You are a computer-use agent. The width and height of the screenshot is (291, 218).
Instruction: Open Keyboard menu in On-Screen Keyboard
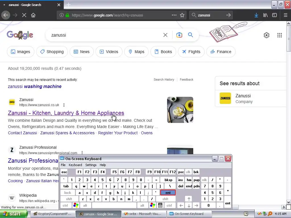(x=75, y=165)
